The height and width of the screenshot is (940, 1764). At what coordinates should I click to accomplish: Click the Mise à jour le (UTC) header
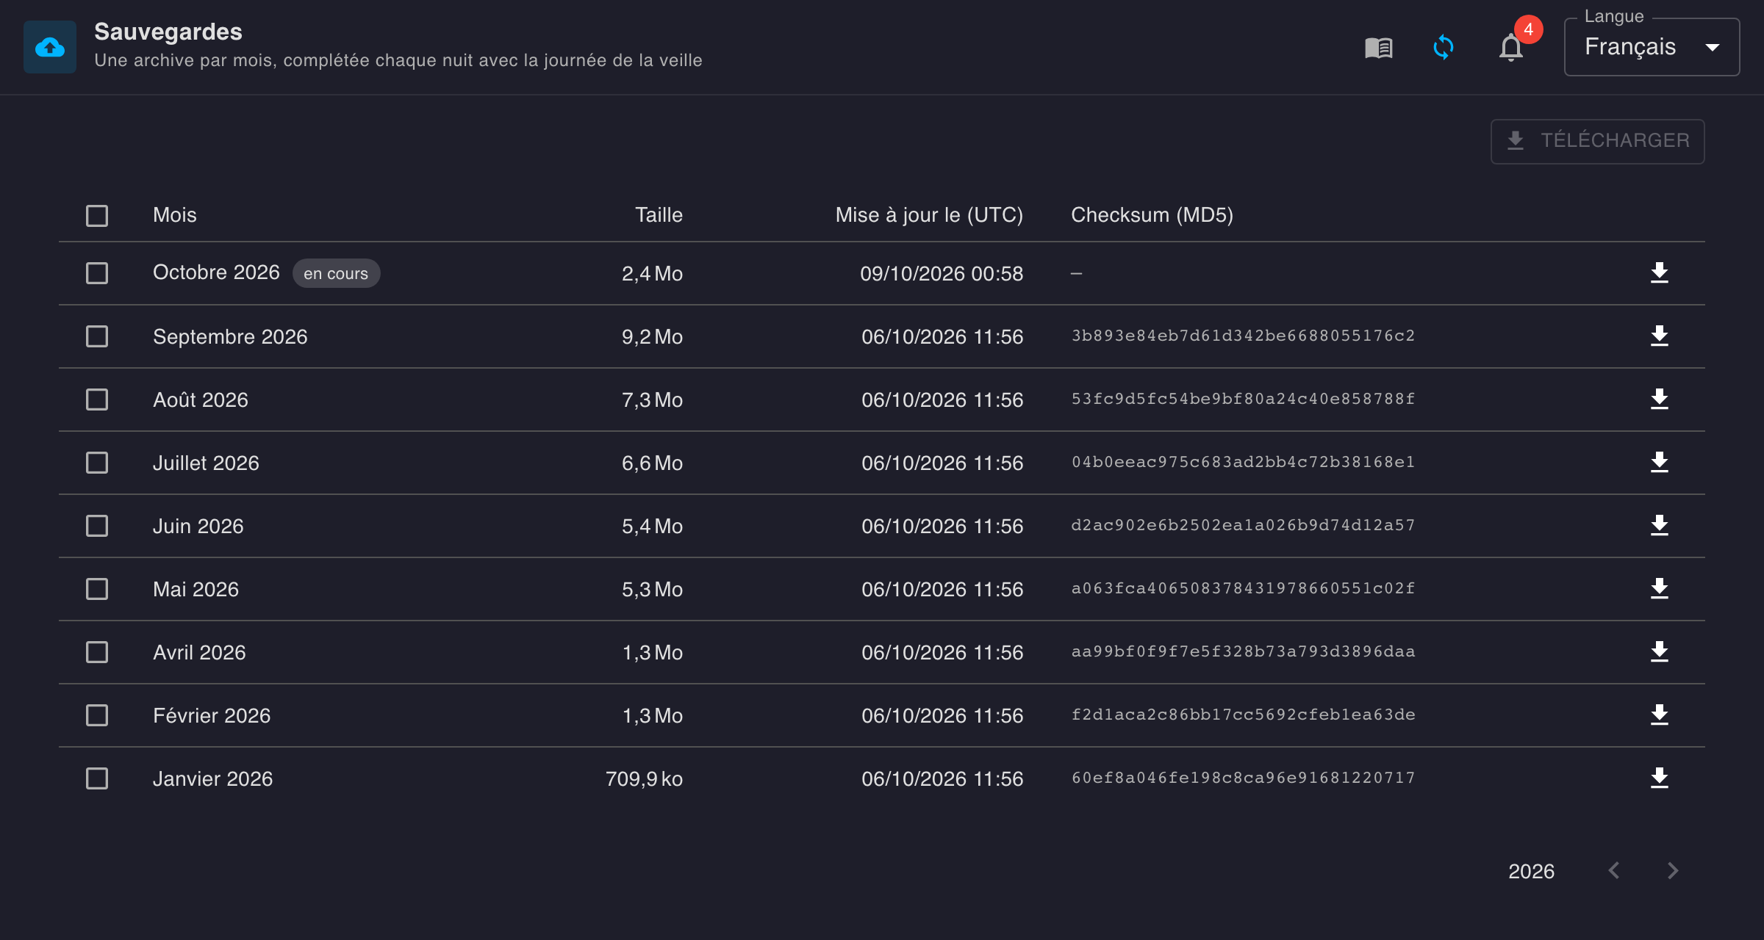[929, 215]
